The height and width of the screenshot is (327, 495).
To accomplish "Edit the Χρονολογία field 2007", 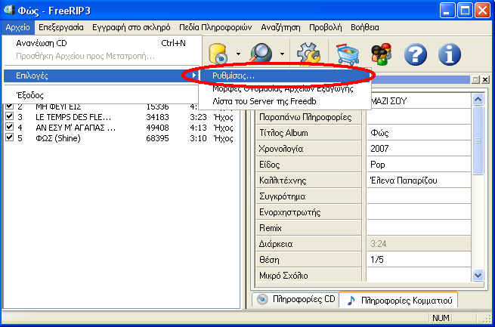I will coord(419,149).
